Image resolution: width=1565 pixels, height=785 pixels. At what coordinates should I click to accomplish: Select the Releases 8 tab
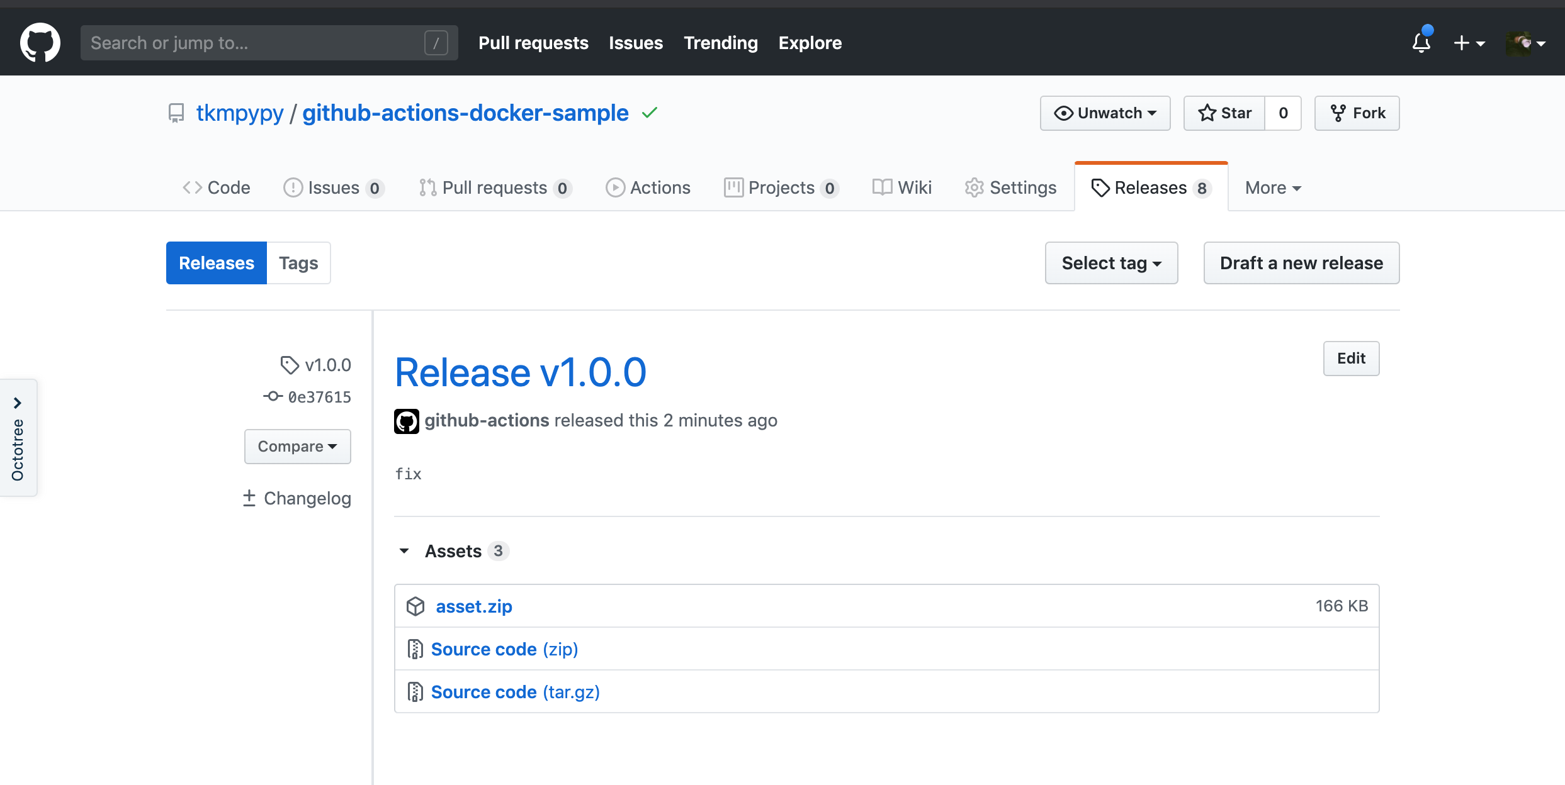1151,187
